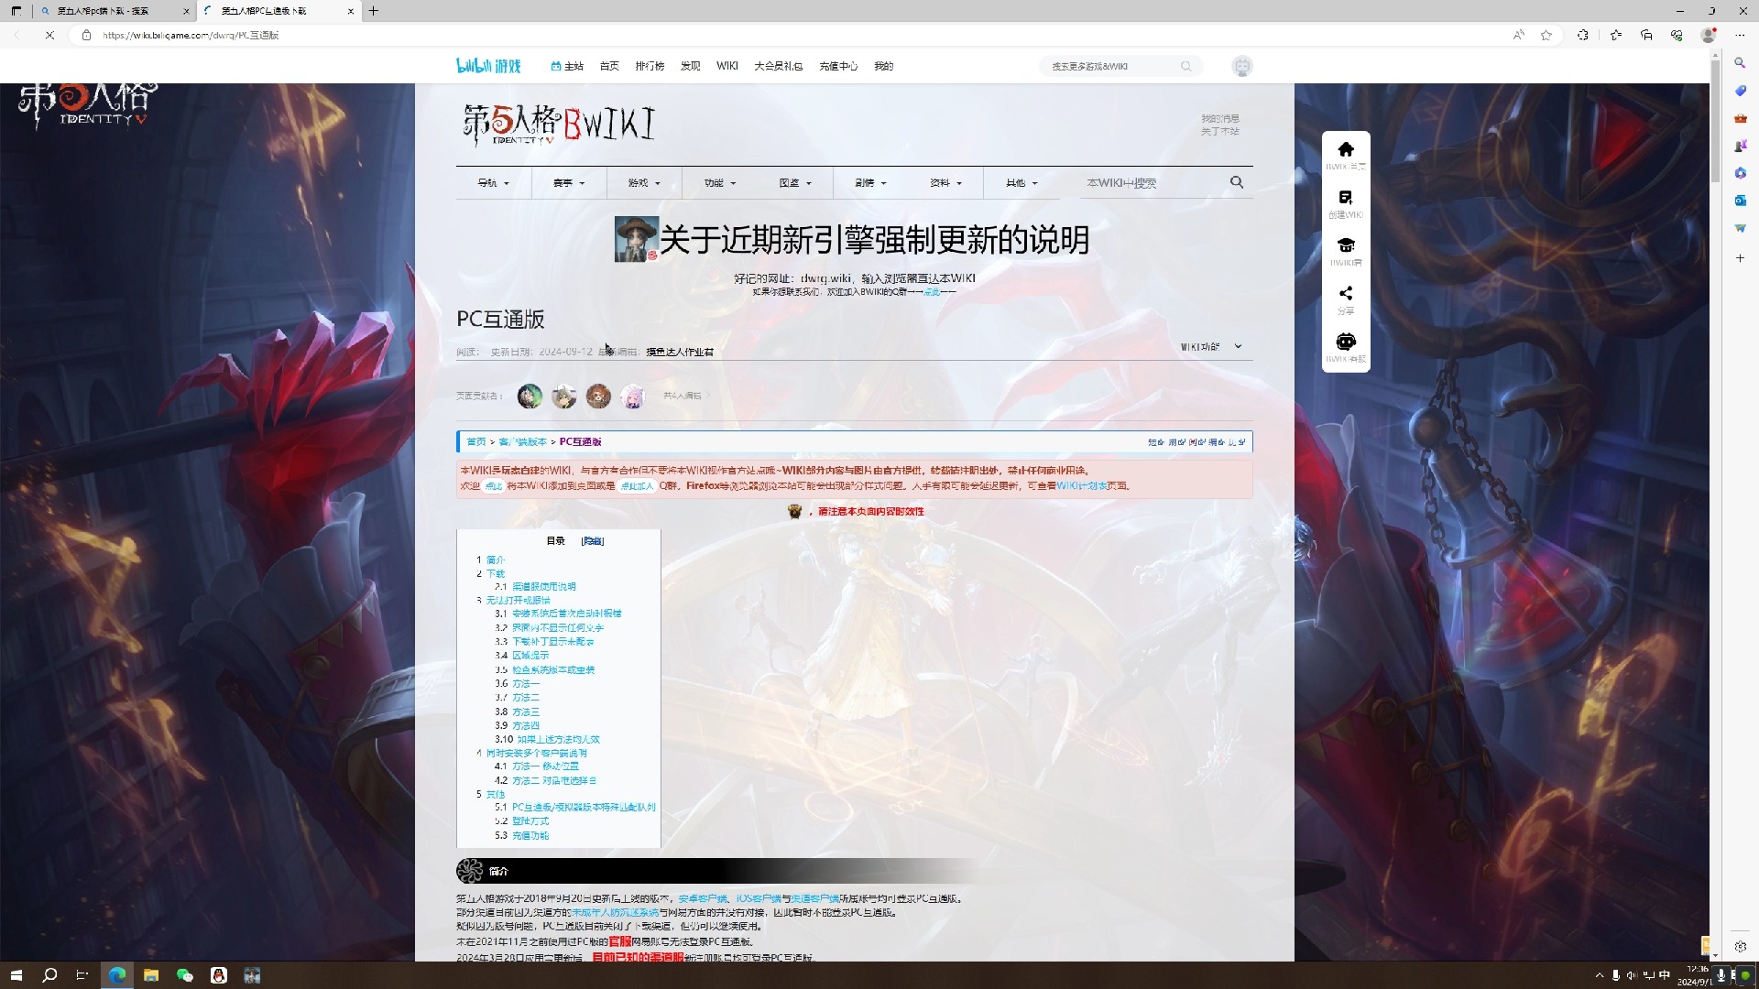Click the search icon in WIKI navbar
Image resolution: width=1759 pixels, height=989 pixels.
1237,181
